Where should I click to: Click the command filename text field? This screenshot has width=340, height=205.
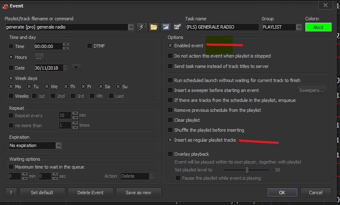coord(67,27)
